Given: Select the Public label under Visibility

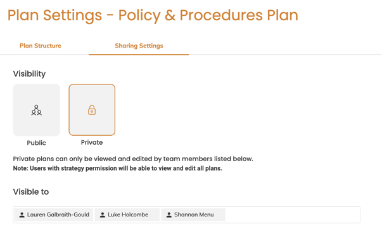Looking at the screenshot, I should 36,143.
